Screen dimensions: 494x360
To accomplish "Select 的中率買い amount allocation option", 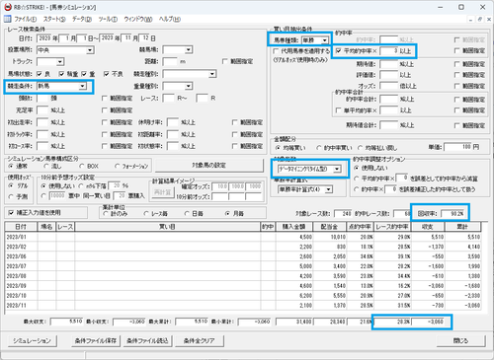I will (x=318, y=148).
